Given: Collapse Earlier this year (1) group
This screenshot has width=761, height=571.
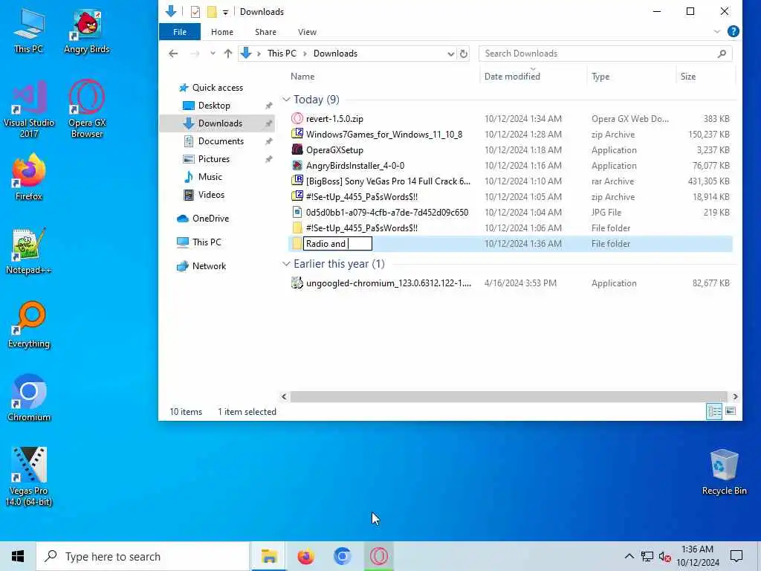Looking at the screenshot, I should (286, 264).
